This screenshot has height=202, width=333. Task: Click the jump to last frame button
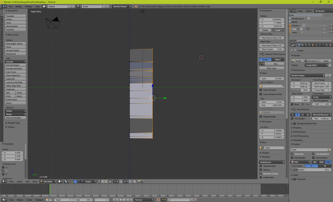pyautogui.click(x=131, y=200)
